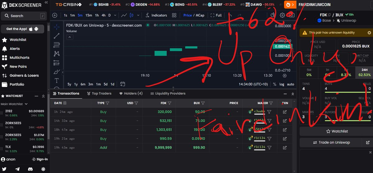Switch chart to Price mode
The width and height of the screenshot is (373, 173).
tap(188, 15)
